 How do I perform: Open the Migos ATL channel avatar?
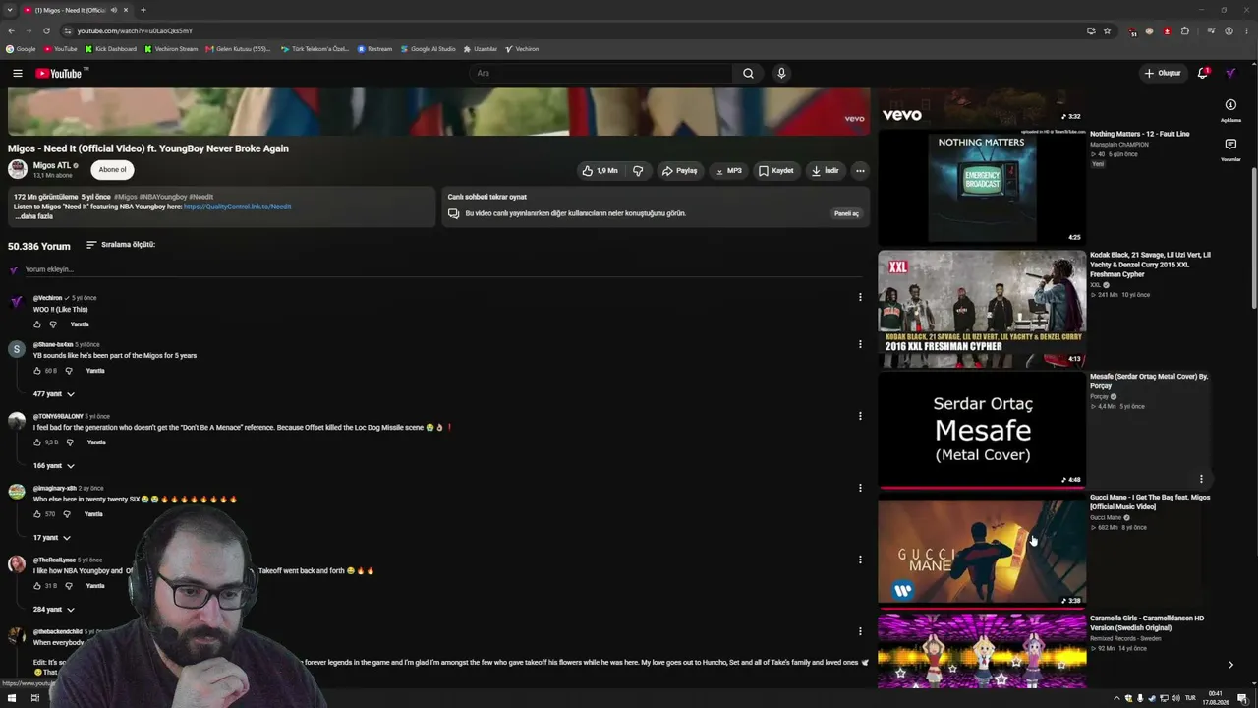pyautogui.click(x=18, y=169)
